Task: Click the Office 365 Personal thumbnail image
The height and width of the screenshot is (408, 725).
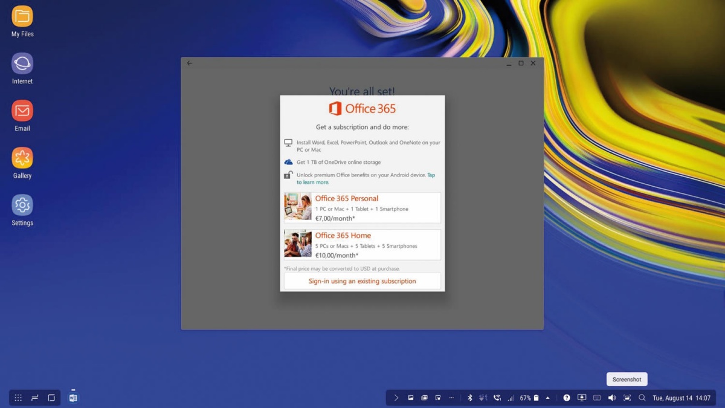Action: tap(298, 207)
